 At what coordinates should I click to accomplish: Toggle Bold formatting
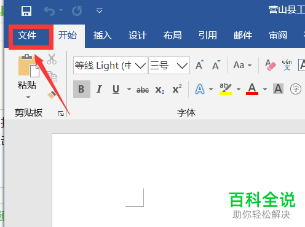pyautogui.click(x=82, y=89)
